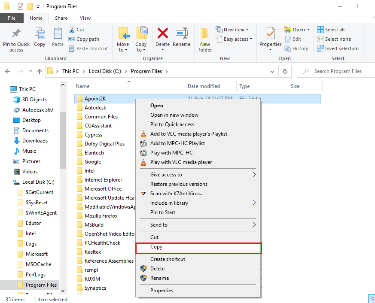
Task: Open the File tab
Action: click(12, 18)
